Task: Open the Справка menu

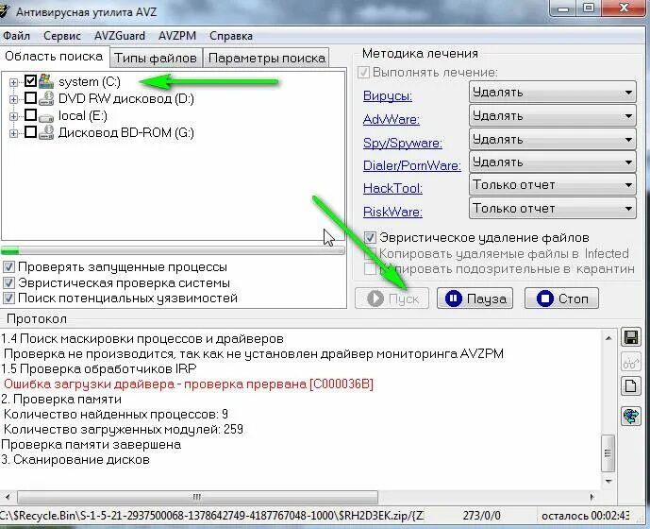Action: (231, 36)
